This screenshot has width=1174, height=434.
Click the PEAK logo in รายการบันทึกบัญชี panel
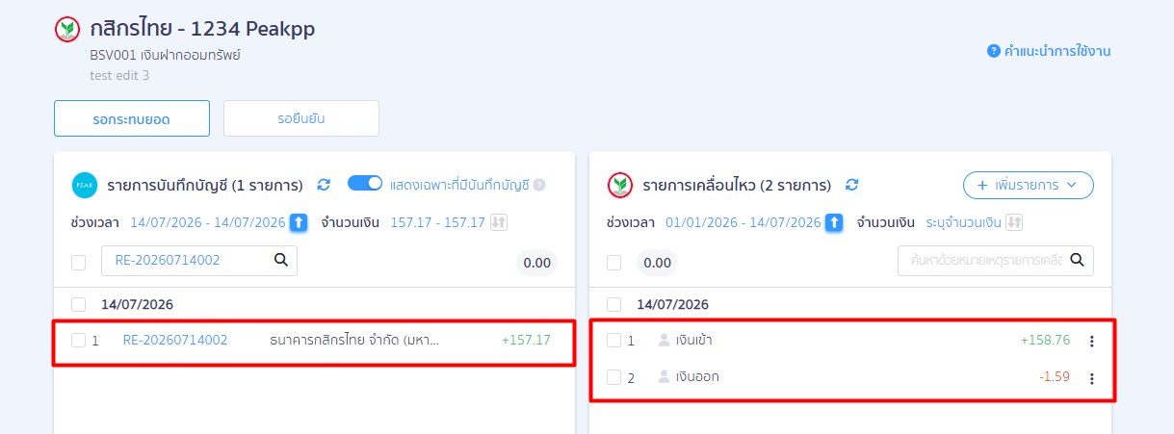coord(85,185)
